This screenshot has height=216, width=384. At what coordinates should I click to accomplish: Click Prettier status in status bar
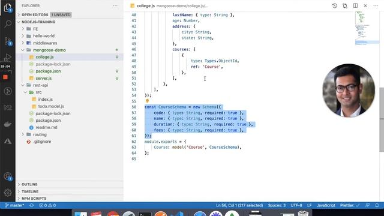(350, 205)
